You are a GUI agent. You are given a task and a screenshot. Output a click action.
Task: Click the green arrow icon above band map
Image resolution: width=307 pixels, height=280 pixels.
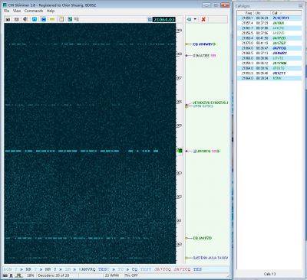coord(190,19)
